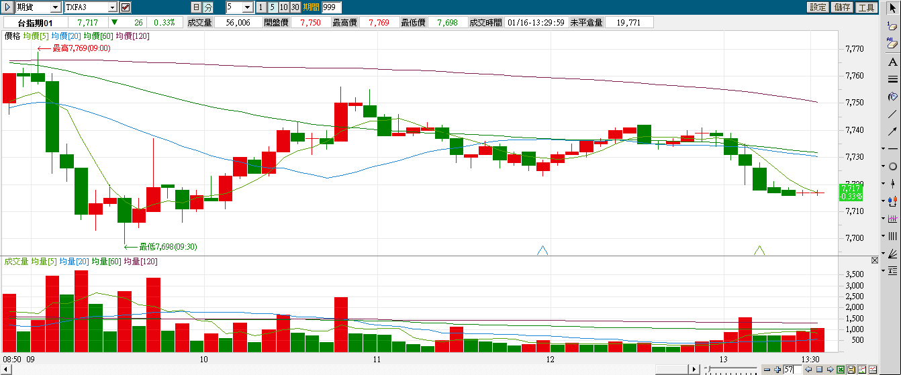Click the save disk icon at bottom
901x375 pixels.
coord(851,370)
